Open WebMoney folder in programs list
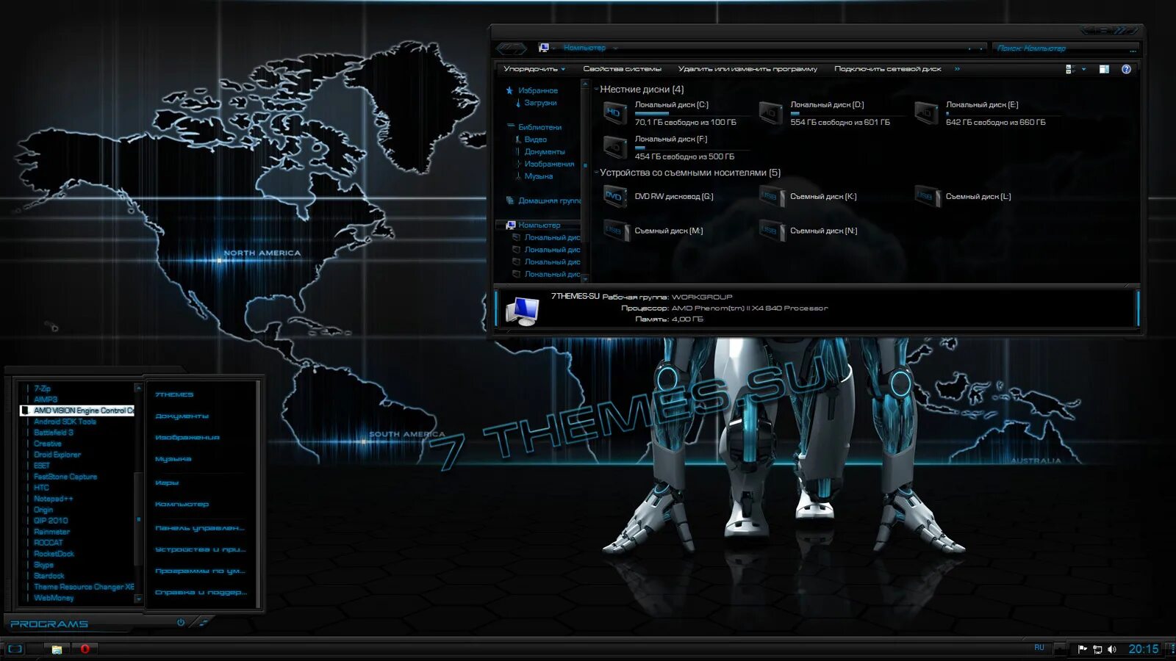 [54, 598]
